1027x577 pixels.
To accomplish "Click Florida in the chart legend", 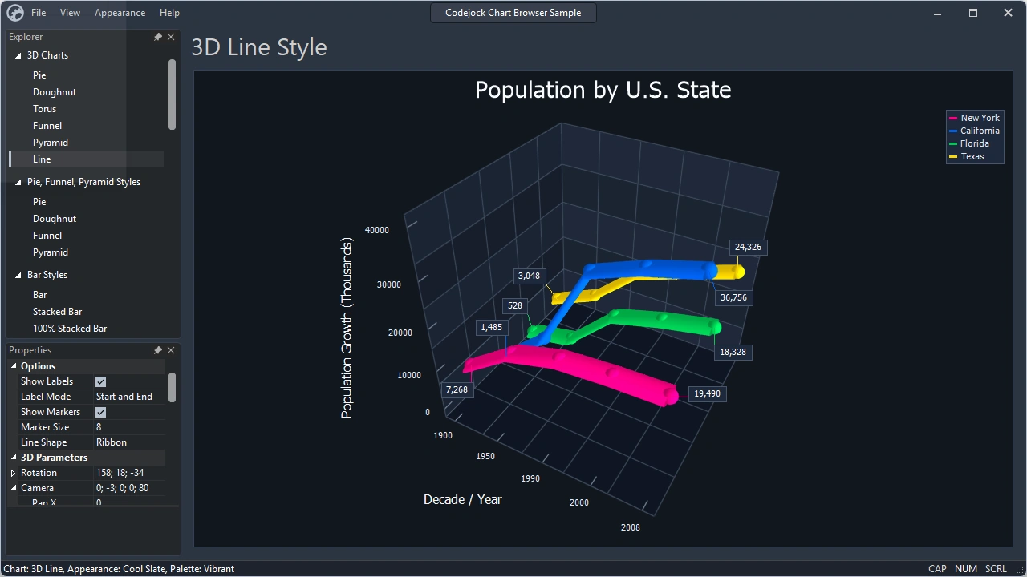I will [x=975, y=143].
